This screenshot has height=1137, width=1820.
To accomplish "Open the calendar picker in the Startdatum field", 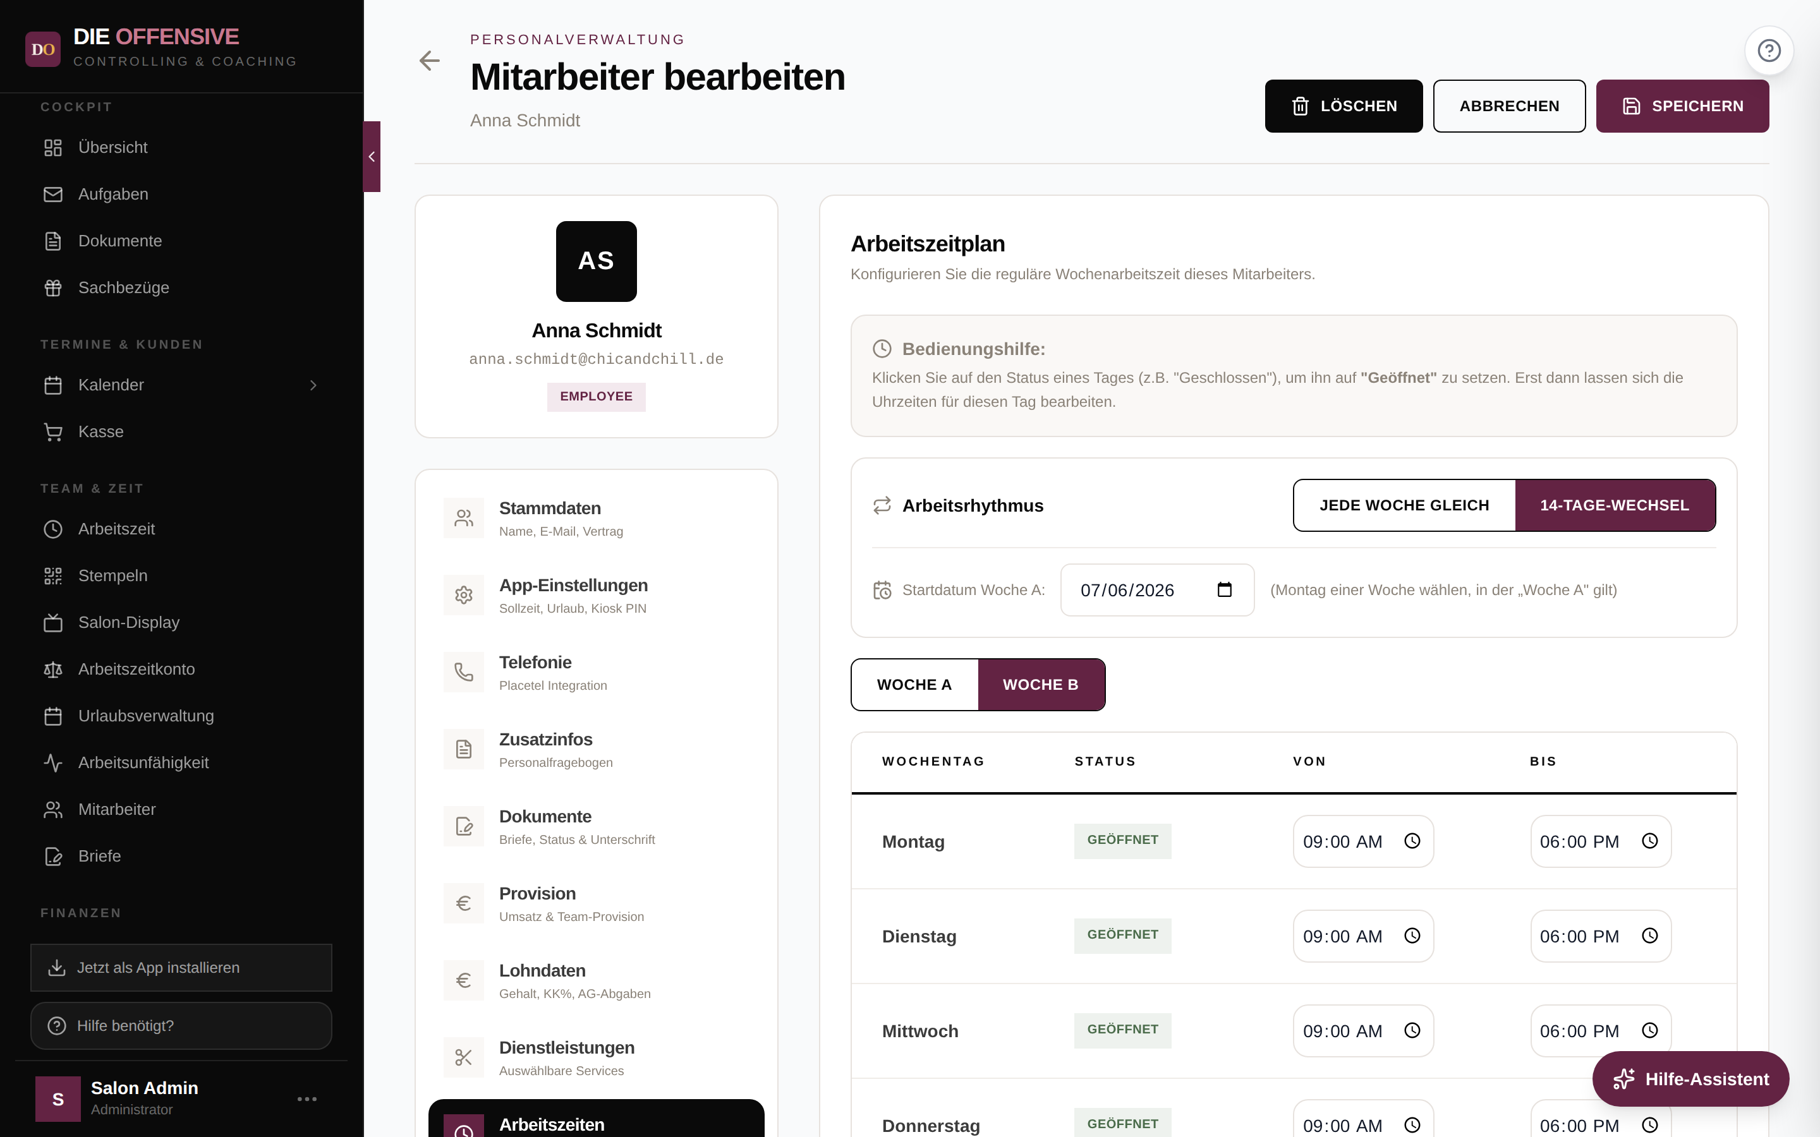I will [1224, 589].
